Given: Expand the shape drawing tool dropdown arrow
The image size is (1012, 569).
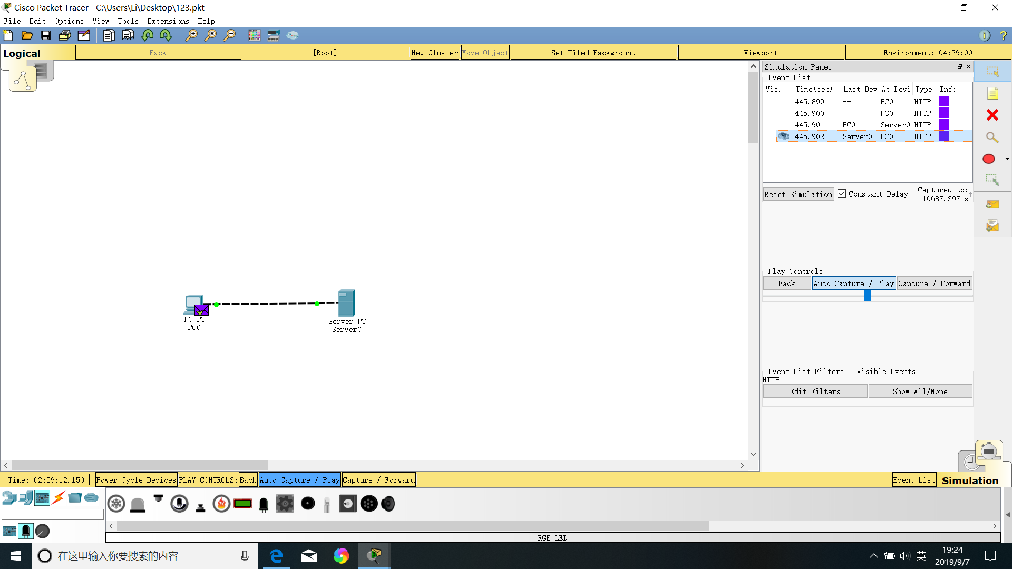Looking at the screenshot, I should pyautogui.click(x=1007, y=159).
